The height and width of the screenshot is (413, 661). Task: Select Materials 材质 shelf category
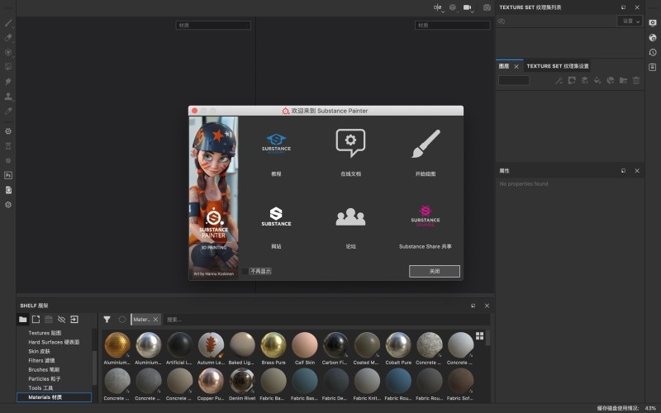point(54,397)
